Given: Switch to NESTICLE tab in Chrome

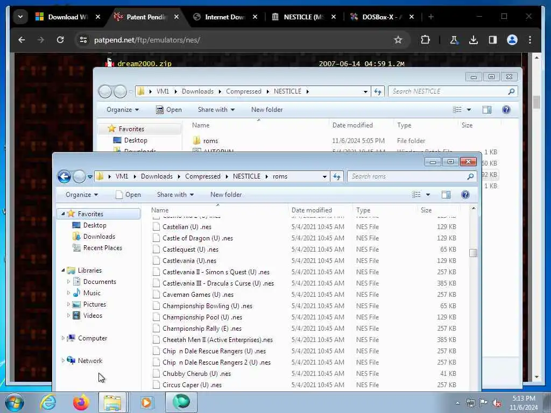Looking at the screenshot, I should [303, 17].
